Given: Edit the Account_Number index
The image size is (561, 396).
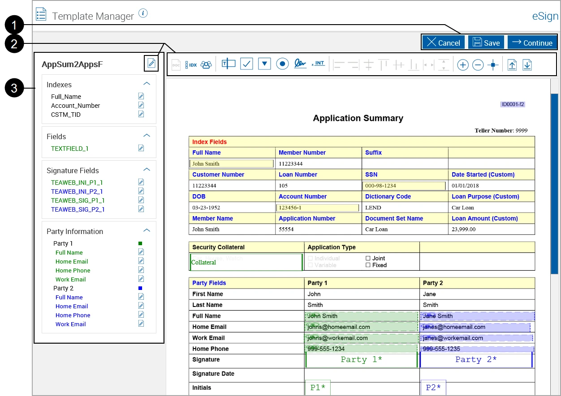Looking at the screenshot, I should pos(141,105).
